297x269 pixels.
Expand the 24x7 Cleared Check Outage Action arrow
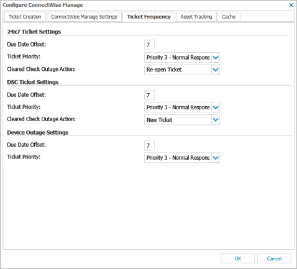(216, 70)
